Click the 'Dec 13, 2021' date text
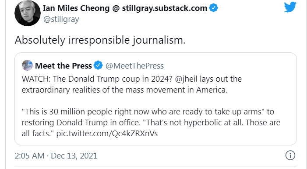 click(x=74, y=156)
